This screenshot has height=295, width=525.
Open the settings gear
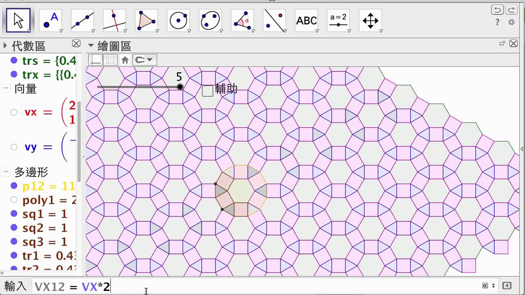pos(511,23)
